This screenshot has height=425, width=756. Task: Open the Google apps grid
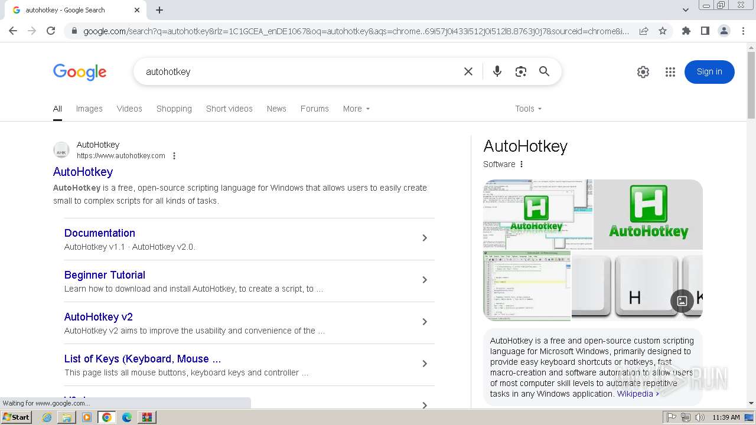click(x=670, y=72)
